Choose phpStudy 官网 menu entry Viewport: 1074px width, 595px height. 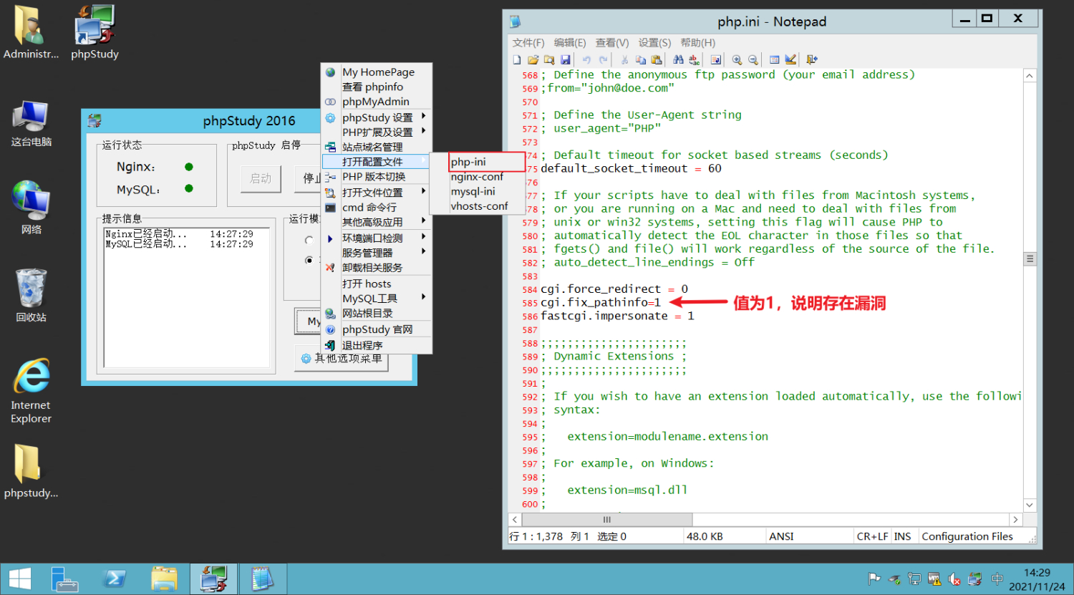click(x=377, y=329)
